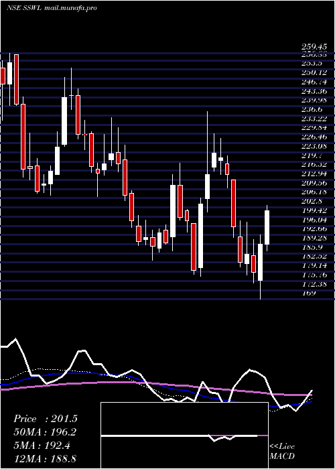This screenshot has width=335, height=469.
Task: Click the 223.08 axis label
Action: click(314, 146)
